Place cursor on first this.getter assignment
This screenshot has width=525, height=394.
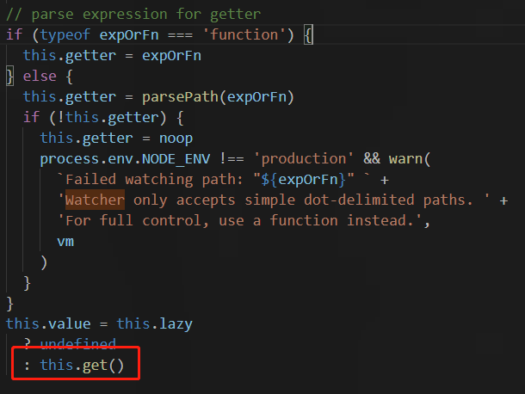(x=112, y=56)
